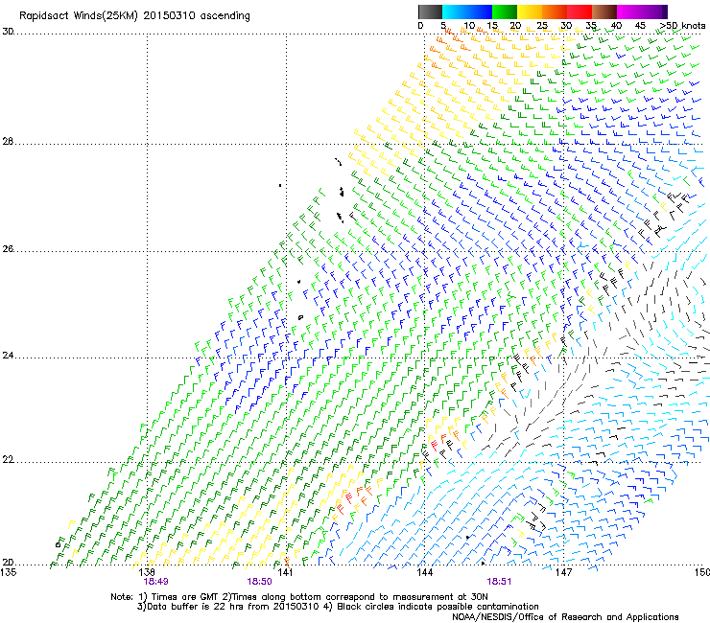Pick the orange 25-30 knots legend segment

555,12
